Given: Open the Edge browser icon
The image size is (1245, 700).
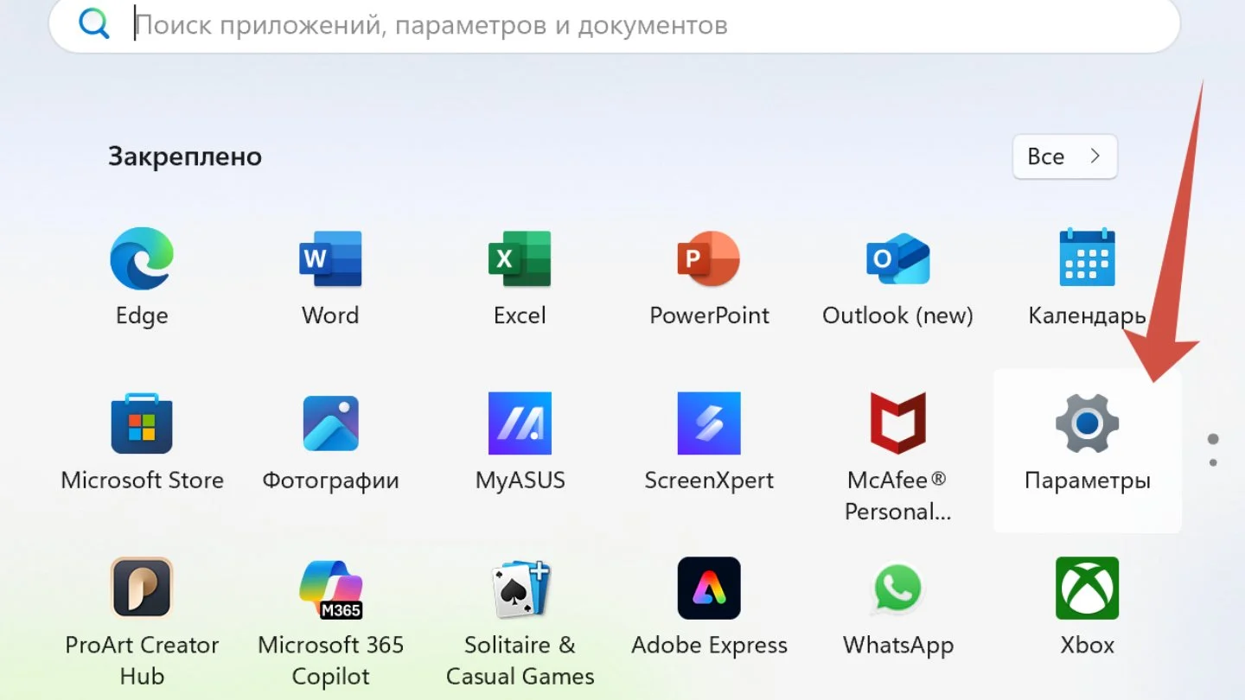Looking at the screenshot, I should (x=142, y=258).
